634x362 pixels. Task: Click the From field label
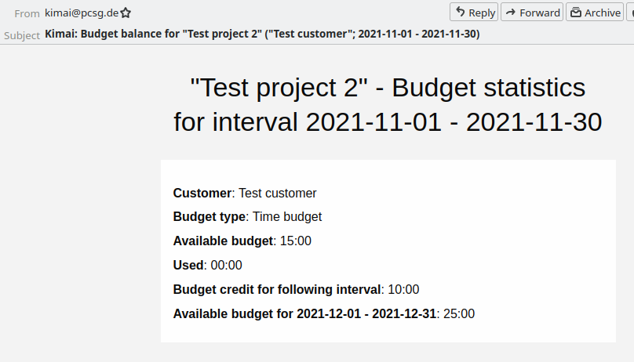(27, 13)
